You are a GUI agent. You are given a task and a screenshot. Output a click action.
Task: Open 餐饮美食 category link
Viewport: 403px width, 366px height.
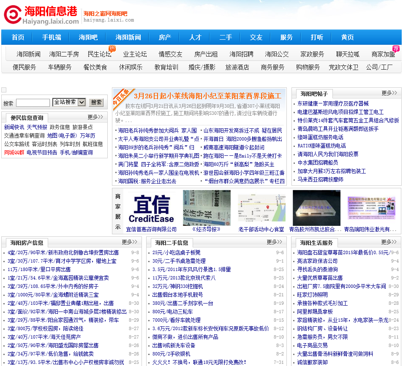tap(95, 67)
